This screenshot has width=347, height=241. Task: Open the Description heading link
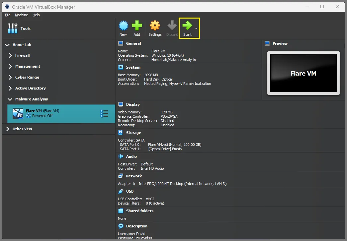click(136, 226)
